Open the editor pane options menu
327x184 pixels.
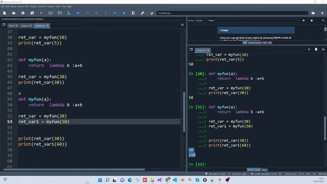pos(182,25)
